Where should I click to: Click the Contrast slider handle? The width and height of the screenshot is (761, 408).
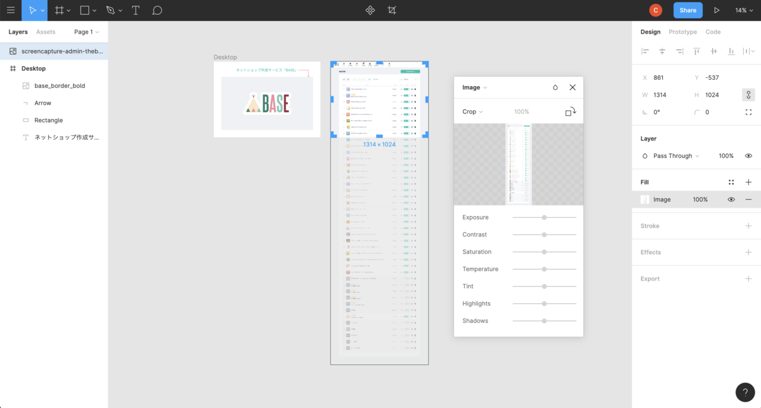pos(544,234)
